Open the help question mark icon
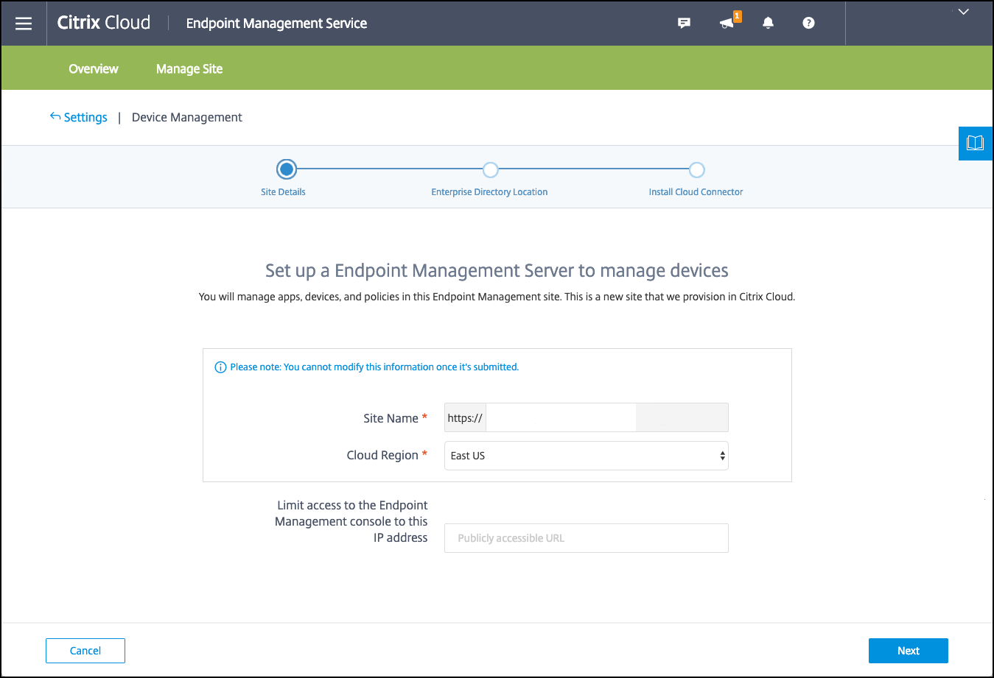Screen dimensions: 994x678 coord(808,24)
